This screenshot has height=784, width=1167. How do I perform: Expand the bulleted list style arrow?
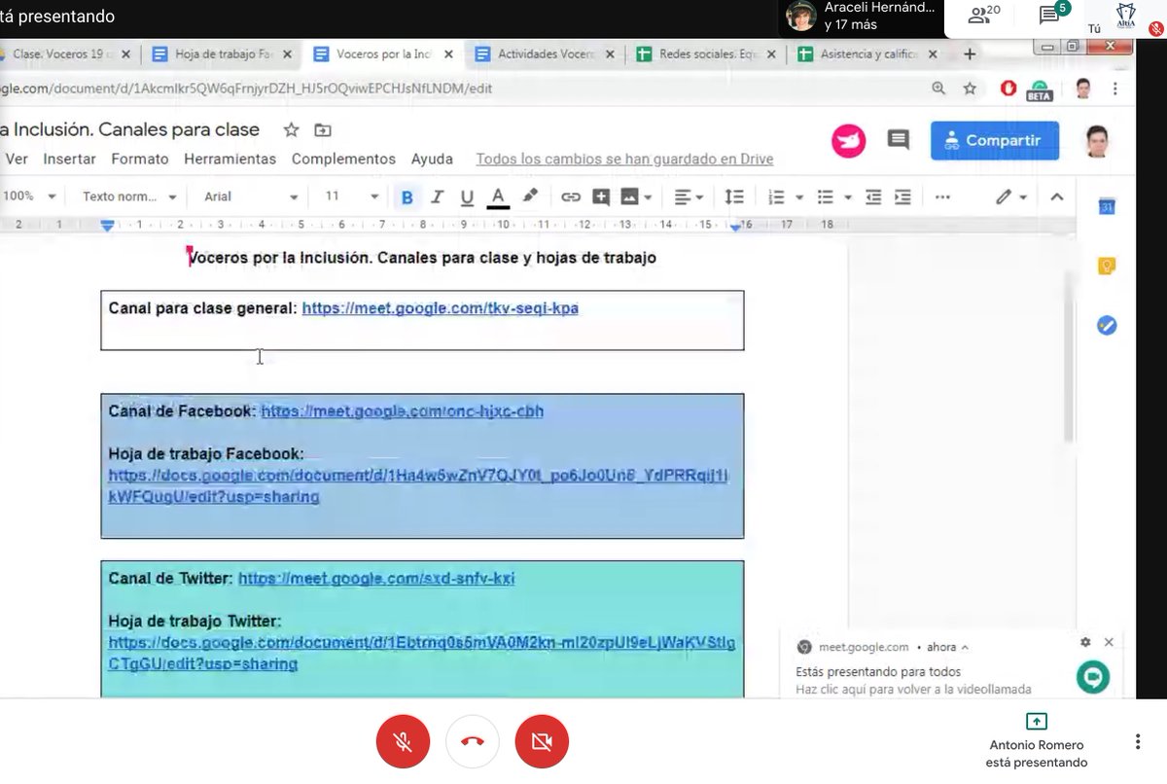848,196
